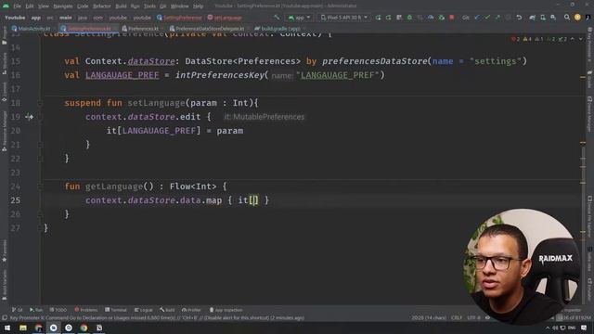
Task: Click the CRLF line separator in status bar
Action: click(457, 317)
